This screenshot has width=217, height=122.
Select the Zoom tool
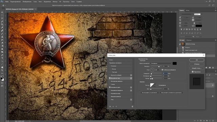2,70
